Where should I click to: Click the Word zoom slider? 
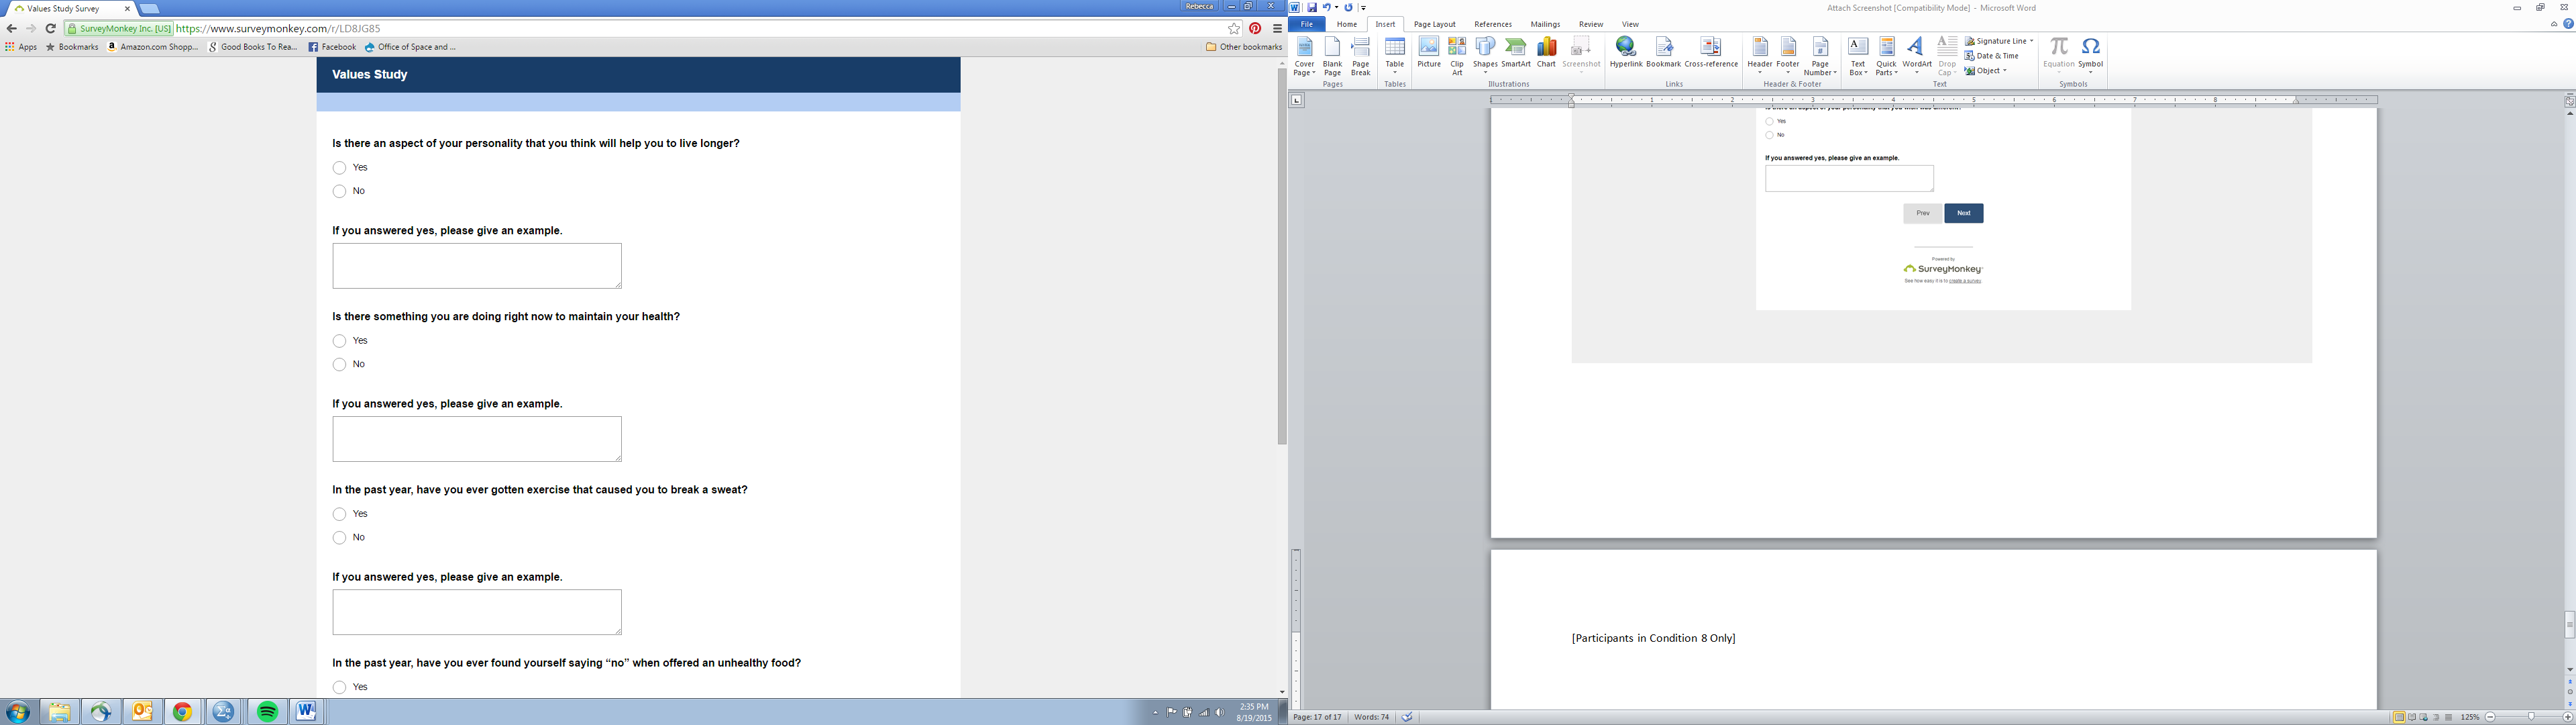2530,717
